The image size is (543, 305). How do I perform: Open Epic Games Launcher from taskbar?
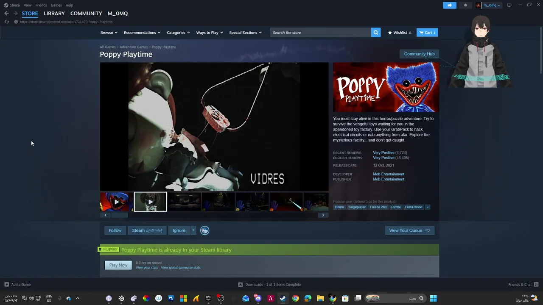pyautogui.click(x=208, y=298)
